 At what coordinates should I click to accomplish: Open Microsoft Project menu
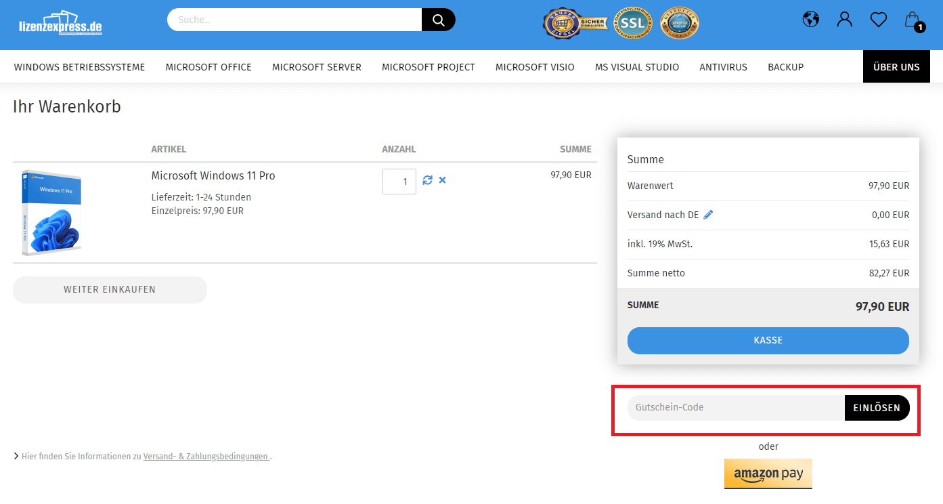pos(429,67)
